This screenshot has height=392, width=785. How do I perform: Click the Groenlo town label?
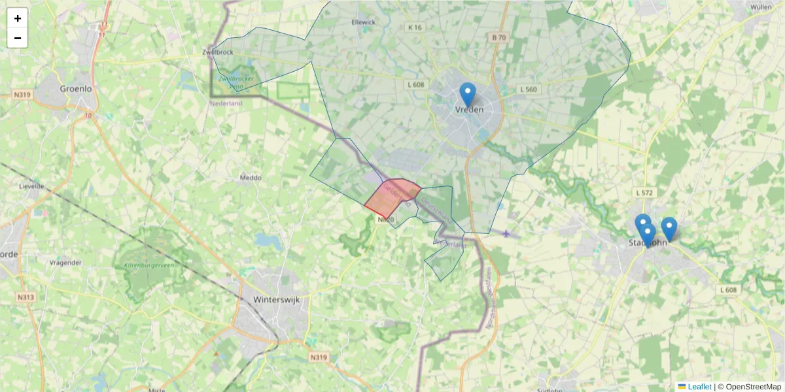76,88
